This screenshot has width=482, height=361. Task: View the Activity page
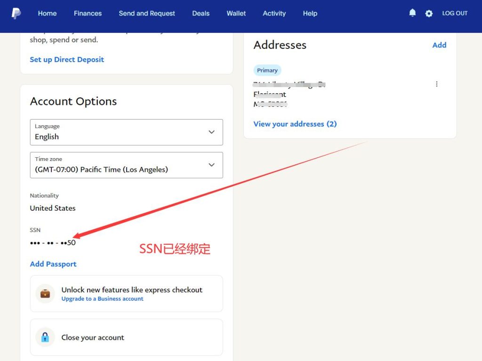274,13
